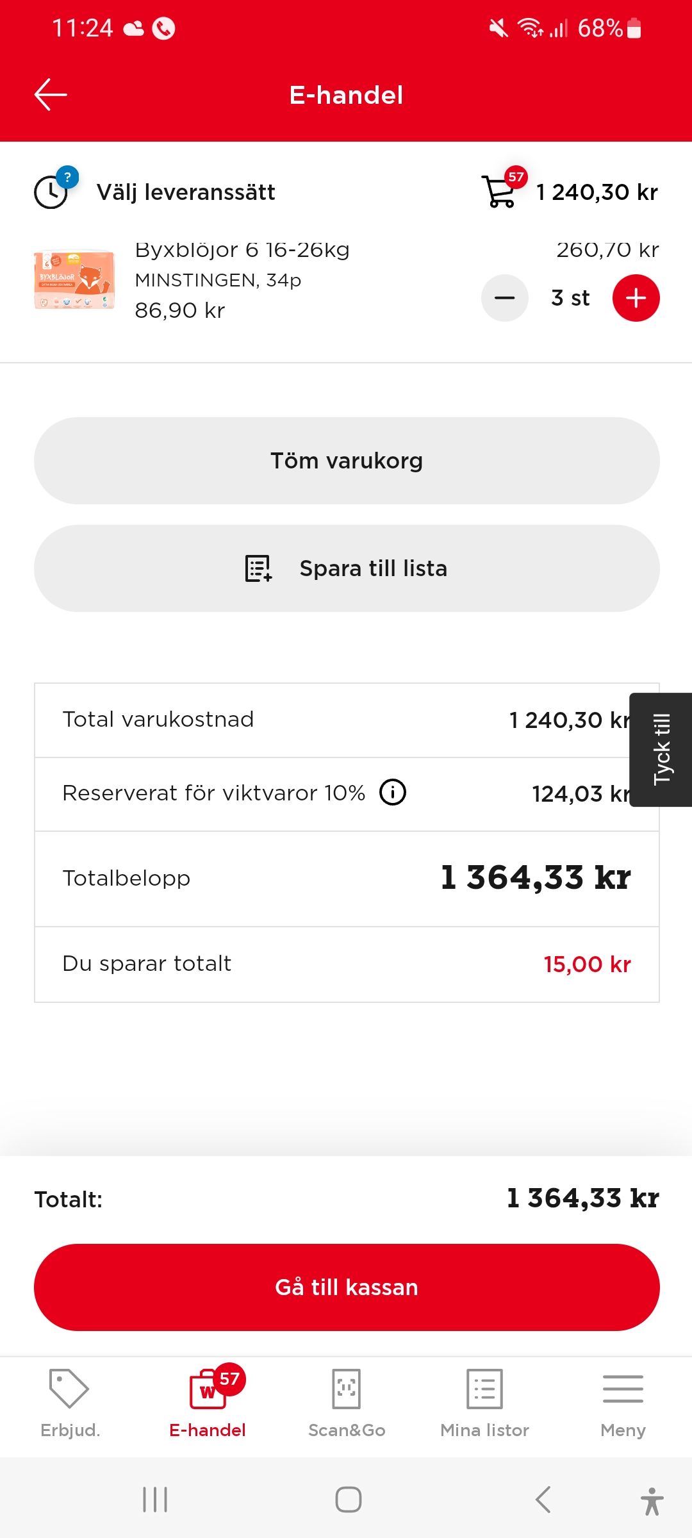This screenshot has height=1538, width=692.
Task: Tap the back arrow in header
Action: click(51, 95)
